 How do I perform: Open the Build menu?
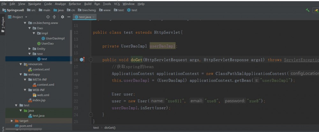[88, 4]
